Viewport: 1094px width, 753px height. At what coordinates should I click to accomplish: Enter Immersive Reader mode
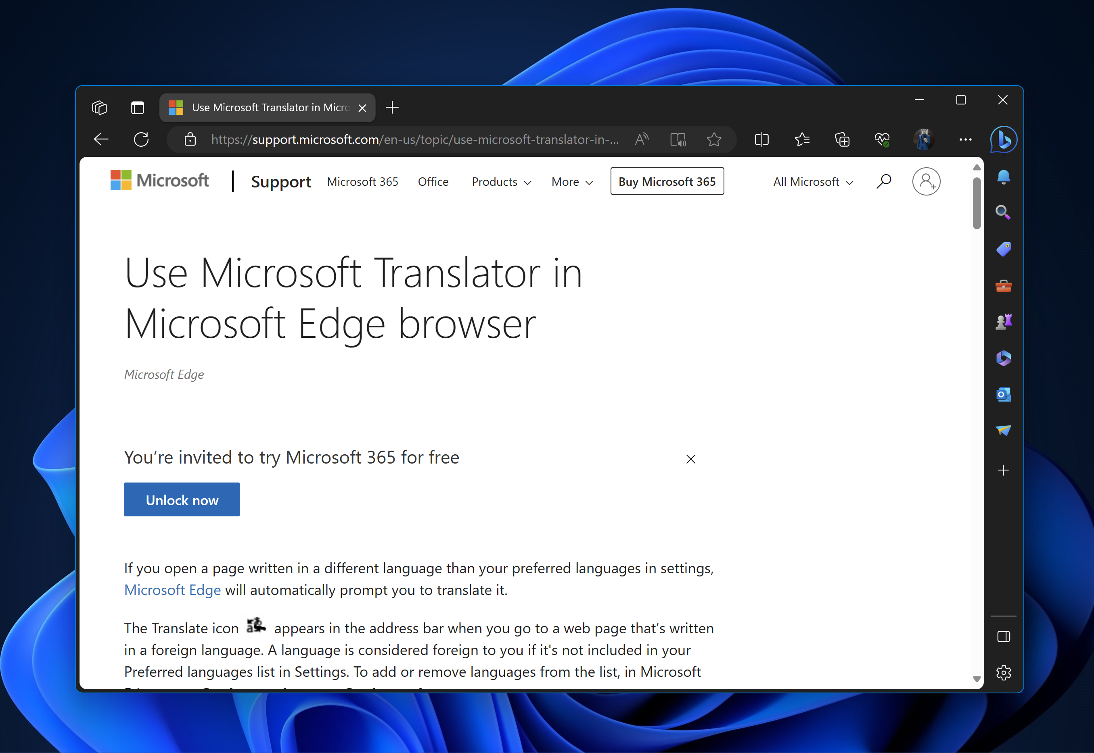tap(678, 139)
